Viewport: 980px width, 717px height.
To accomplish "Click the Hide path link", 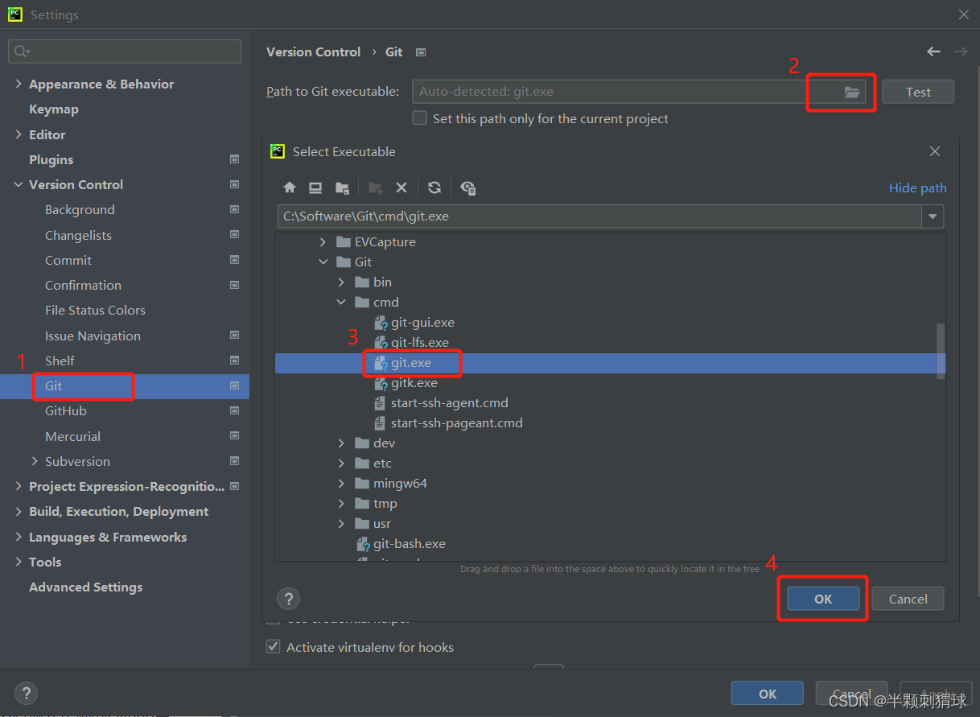I will (917, 187).
